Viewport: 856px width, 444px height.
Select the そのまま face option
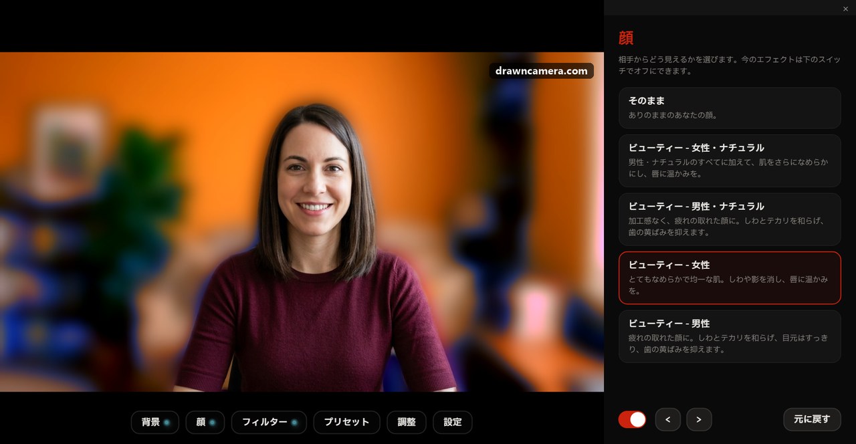tap(730, 108)
